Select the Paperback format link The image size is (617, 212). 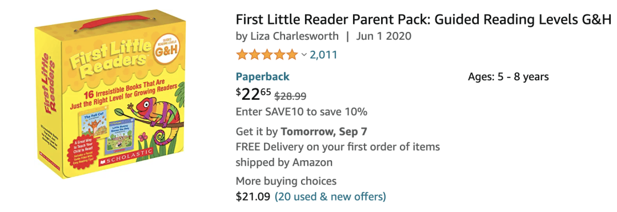(x=262, y=76)
